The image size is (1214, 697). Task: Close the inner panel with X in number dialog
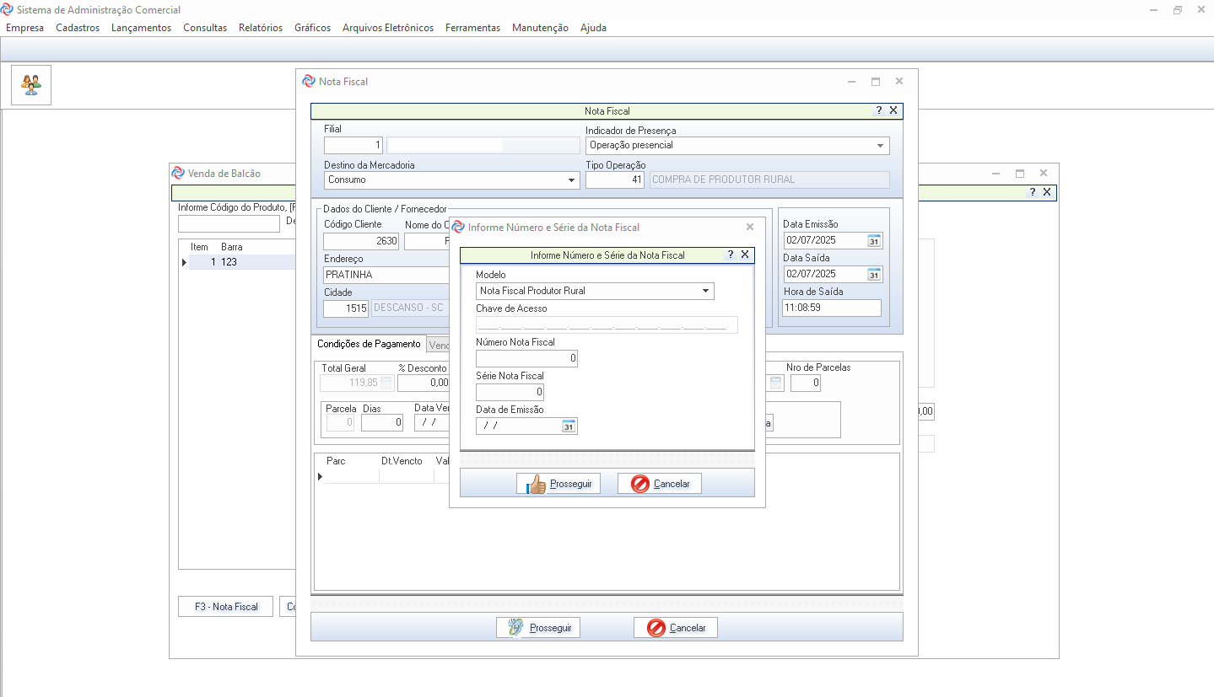click(745, 255)
